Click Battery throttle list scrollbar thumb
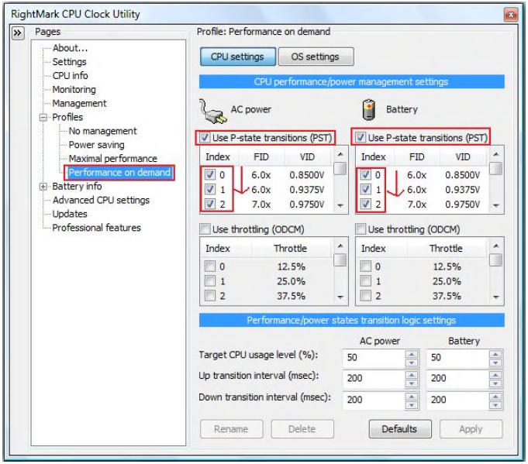The image size is (528, 464). tap(495, 260)
